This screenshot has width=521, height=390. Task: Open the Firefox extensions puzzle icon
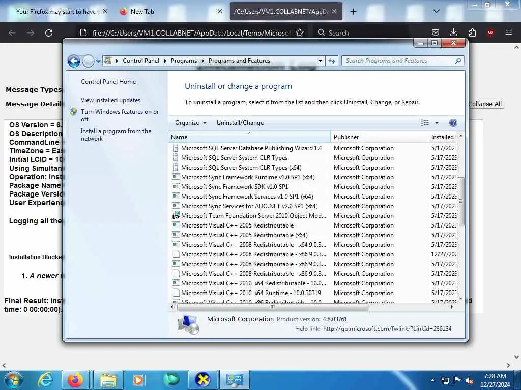pos(472,33)
